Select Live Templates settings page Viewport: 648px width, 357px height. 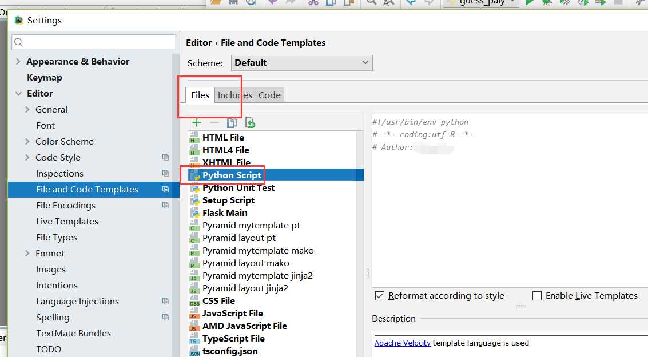coord(67,222)
